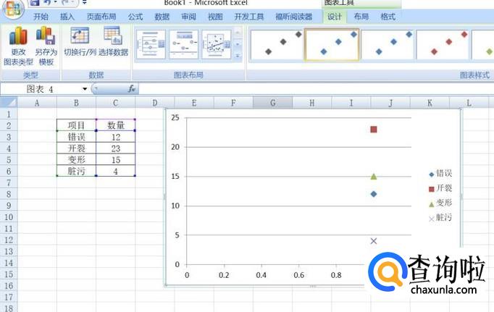Select cell containing 变形

[76, 160]
